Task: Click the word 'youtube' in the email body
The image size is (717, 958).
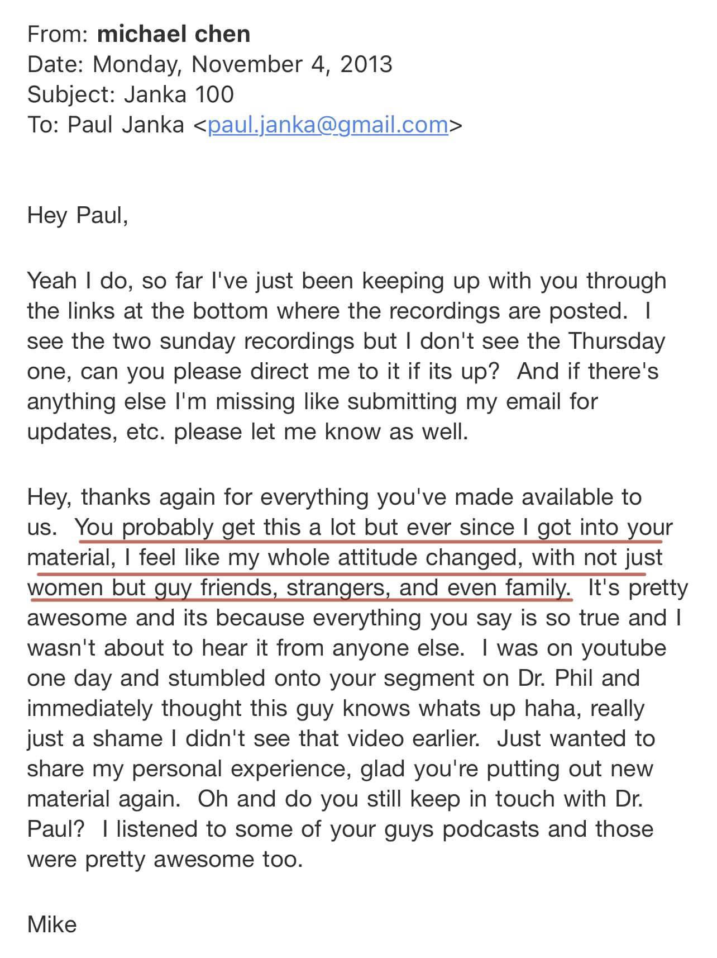Action: (624, 648)
